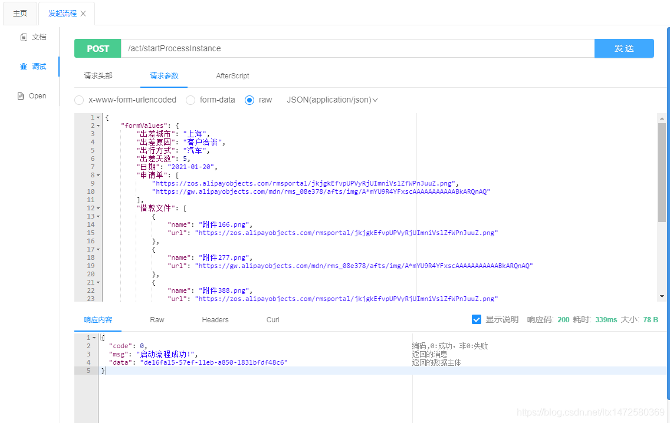
Task: Click the Open file icon in sidebar
Action: (x=21, y=95)
